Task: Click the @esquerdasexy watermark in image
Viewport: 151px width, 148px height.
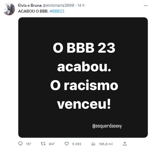Action: [x=107, y=126]
